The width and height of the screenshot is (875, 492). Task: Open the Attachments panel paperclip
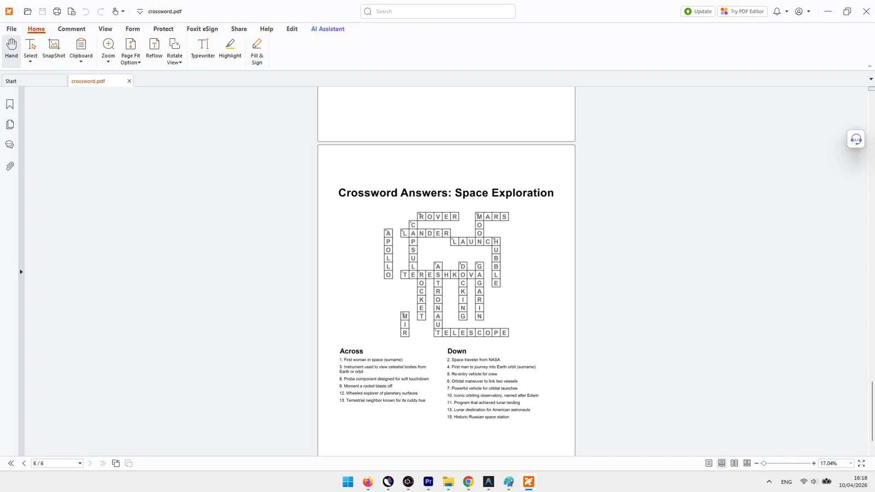10,166
